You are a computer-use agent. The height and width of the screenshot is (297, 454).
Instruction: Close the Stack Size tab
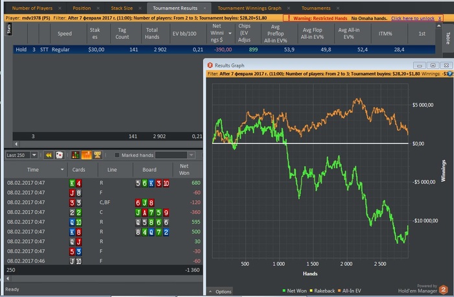140,8
